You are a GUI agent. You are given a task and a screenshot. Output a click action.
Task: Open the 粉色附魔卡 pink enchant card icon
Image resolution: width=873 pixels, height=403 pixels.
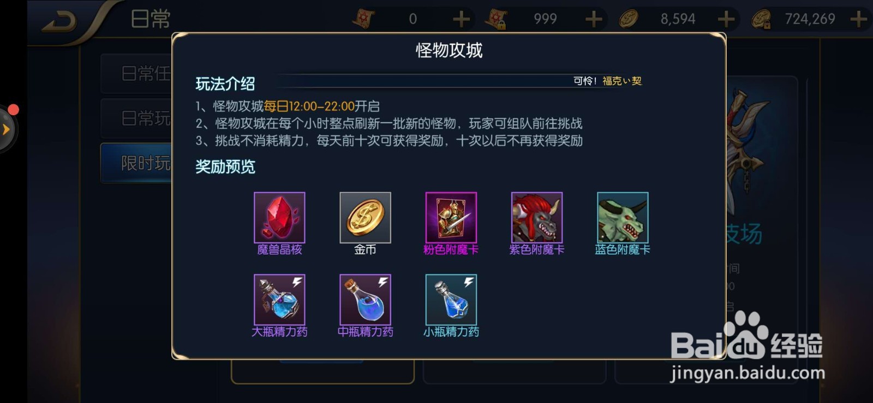pyautogui.click(x=451, y=217)
